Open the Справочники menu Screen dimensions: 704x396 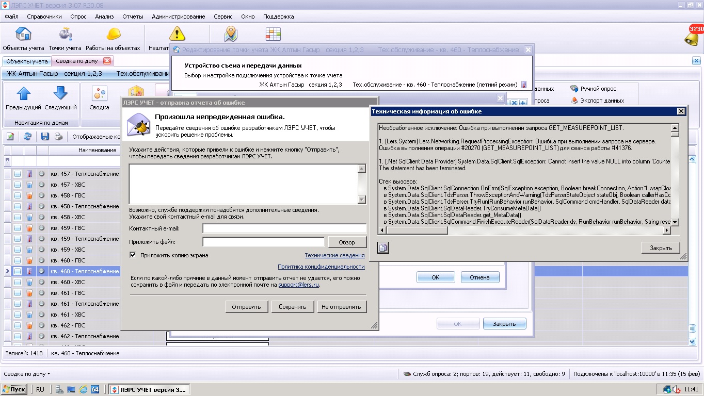pos(44,16)
